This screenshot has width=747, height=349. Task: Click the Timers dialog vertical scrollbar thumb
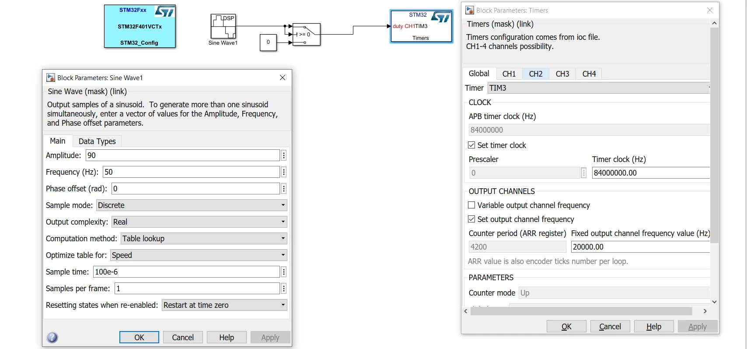[x=714, y=135]
